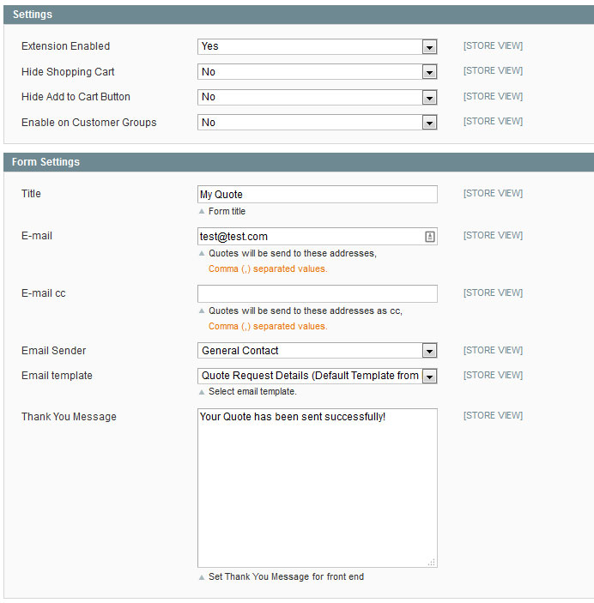The width and height of the screenshot is (594, 603).
Task: Click the Hide Add to Cart Button label
Action: click(76, 97)
